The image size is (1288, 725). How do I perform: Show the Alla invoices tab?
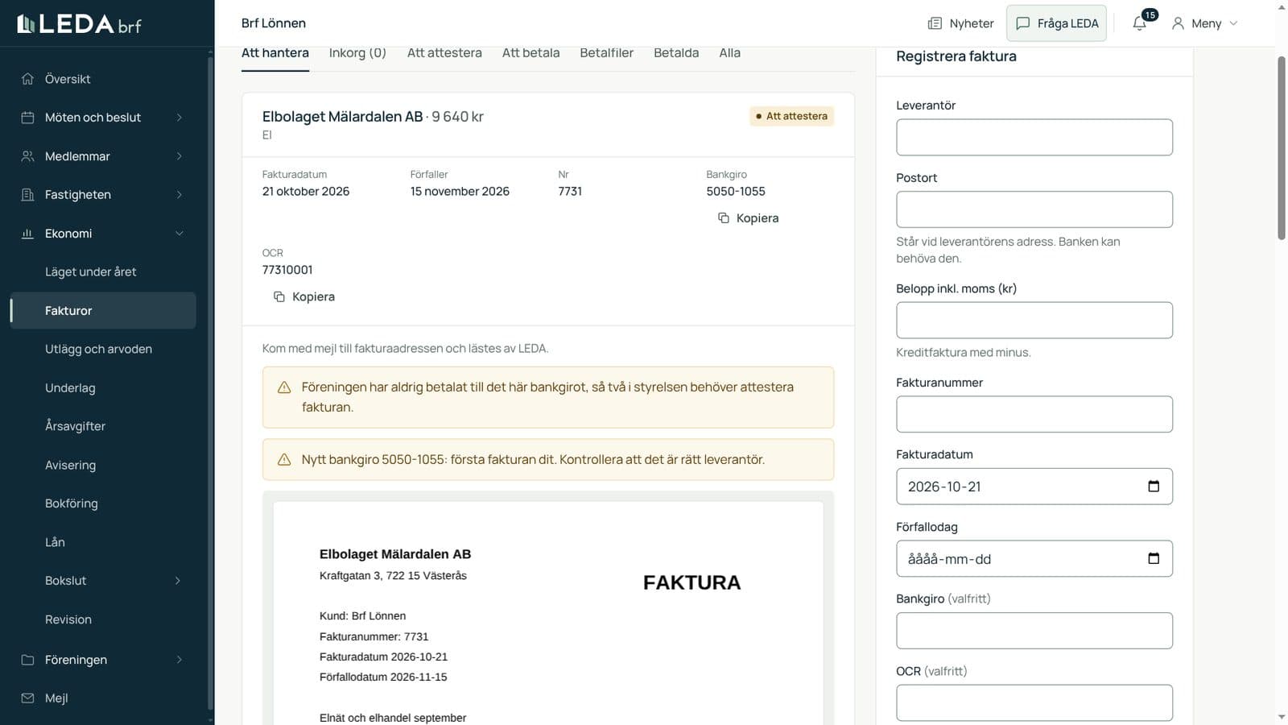point(729,53)
